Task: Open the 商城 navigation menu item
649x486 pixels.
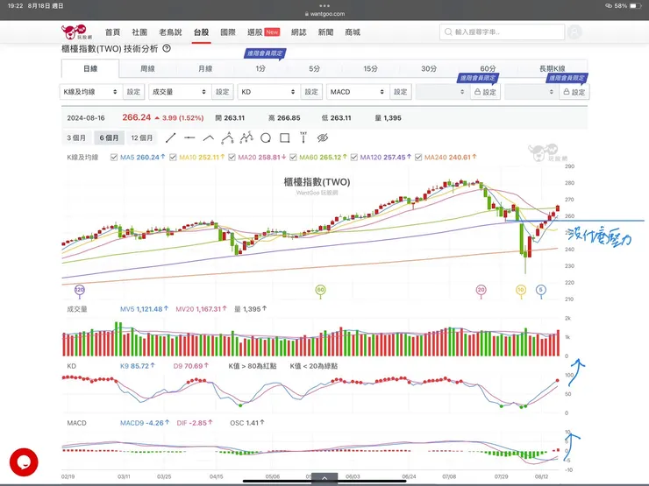Action: coord(353,32)
